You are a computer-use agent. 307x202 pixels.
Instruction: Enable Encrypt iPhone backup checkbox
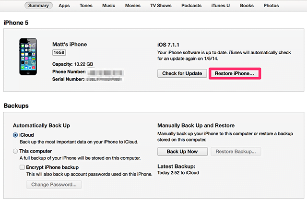click(22, 167)
